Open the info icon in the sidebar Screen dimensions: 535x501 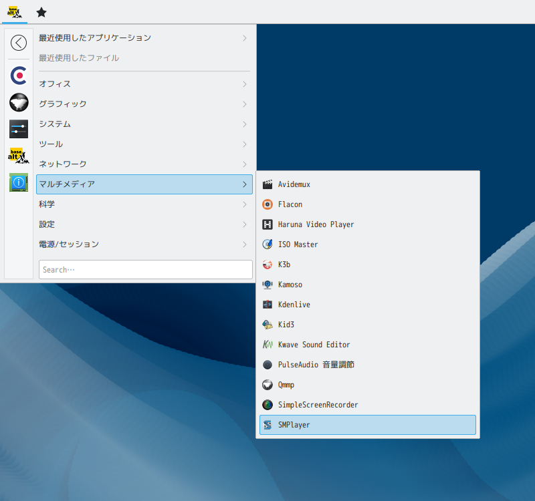(19, 182)
